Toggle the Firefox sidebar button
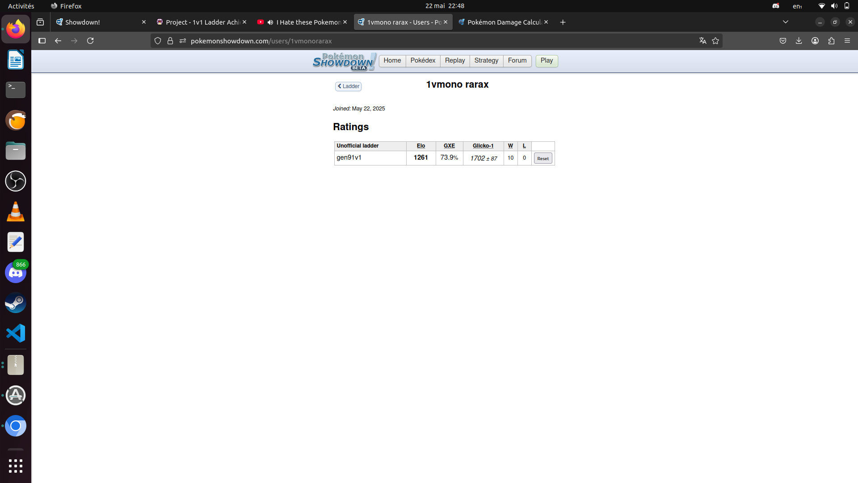Viewport: 858px width, 483px height. (x=42, y=41)
